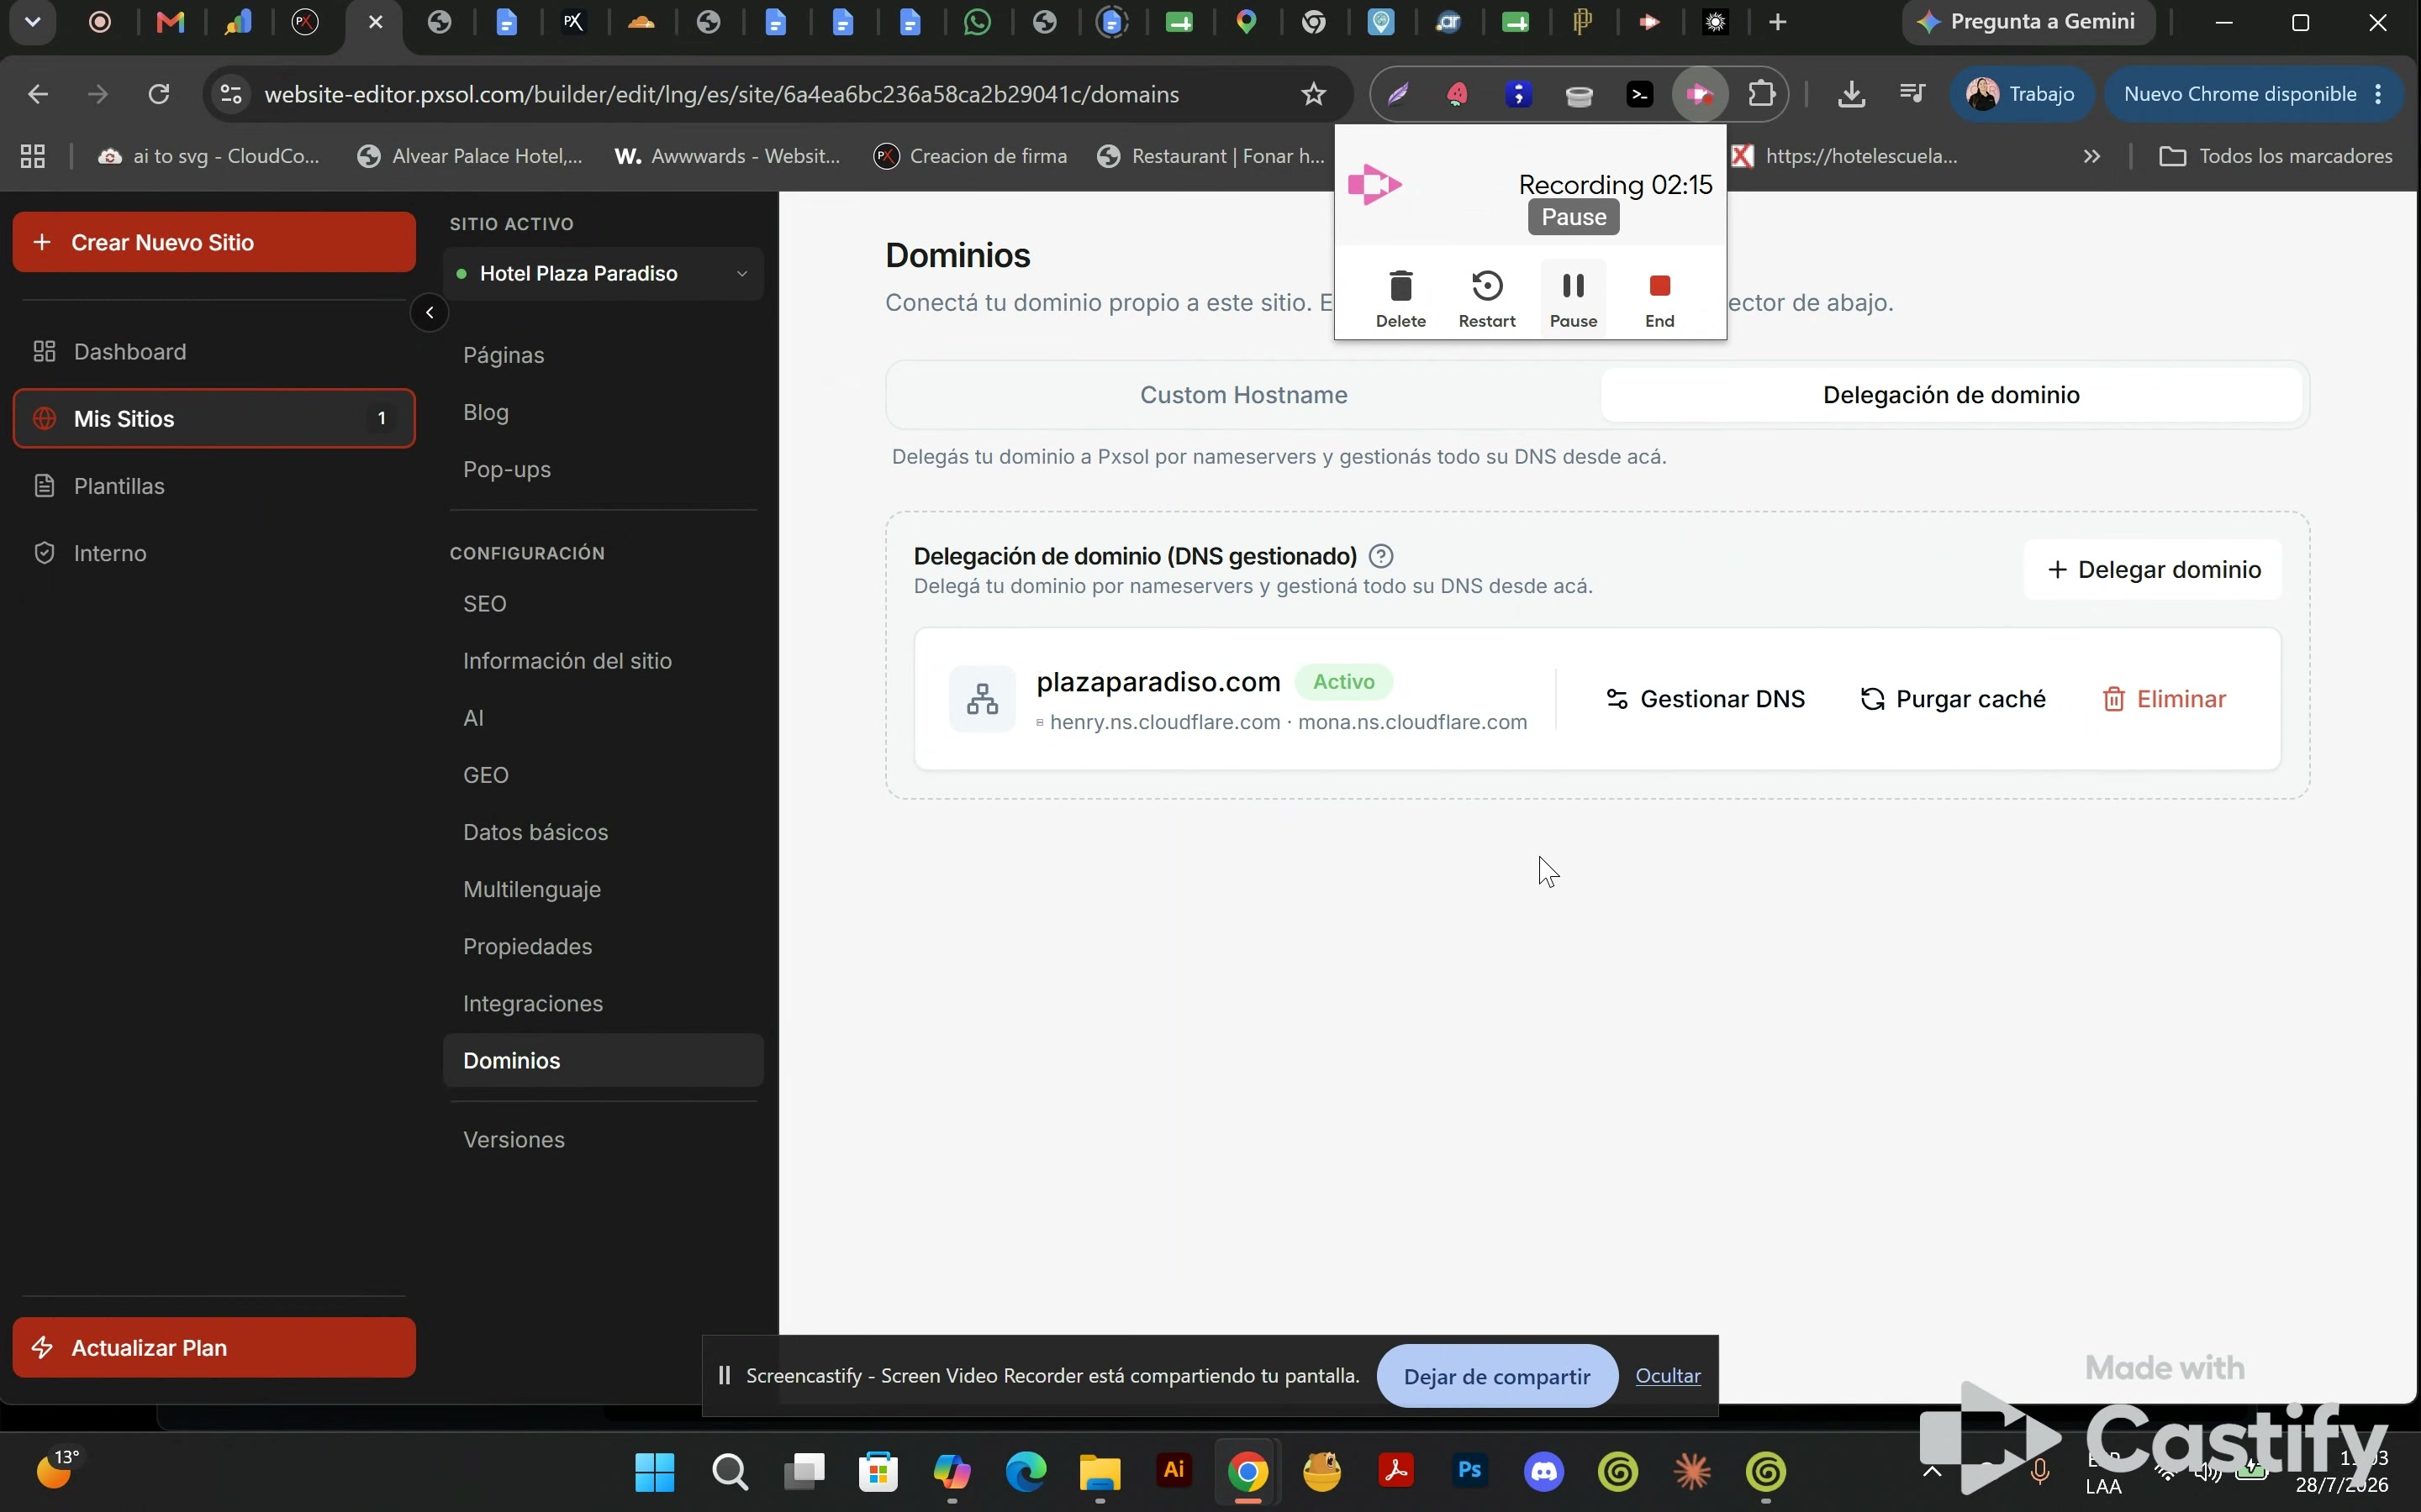
Task: Open GEO configuration item
Action: coord(604,775)
